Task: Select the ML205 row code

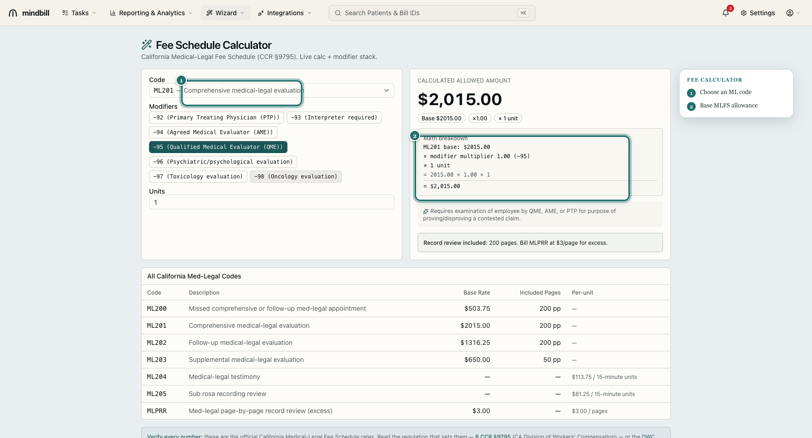Action: [x=157, y=394]
